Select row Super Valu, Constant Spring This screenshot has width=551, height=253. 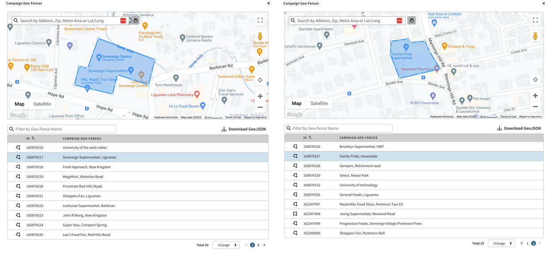coord(138,225)
